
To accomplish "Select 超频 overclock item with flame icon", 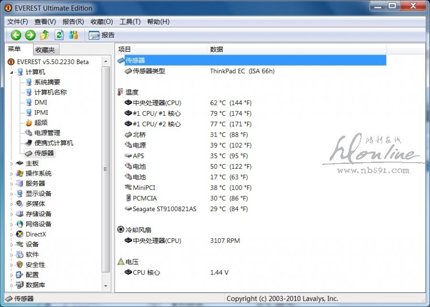I will click(x=41, y=123).
